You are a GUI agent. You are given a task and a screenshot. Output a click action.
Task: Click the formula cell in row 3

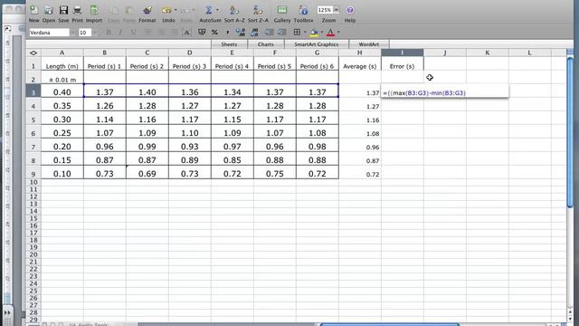click(444, 92)
